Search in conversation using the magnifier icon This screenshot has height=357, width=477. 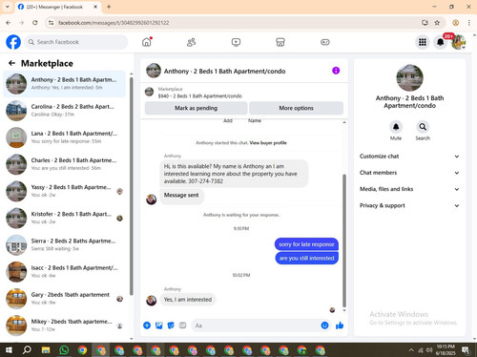point(423,127)
